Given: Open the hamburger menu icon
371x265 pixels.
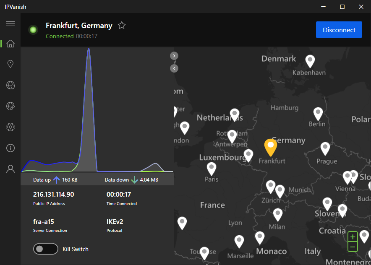Looking at the screenshot, I should tap(10, 23).
